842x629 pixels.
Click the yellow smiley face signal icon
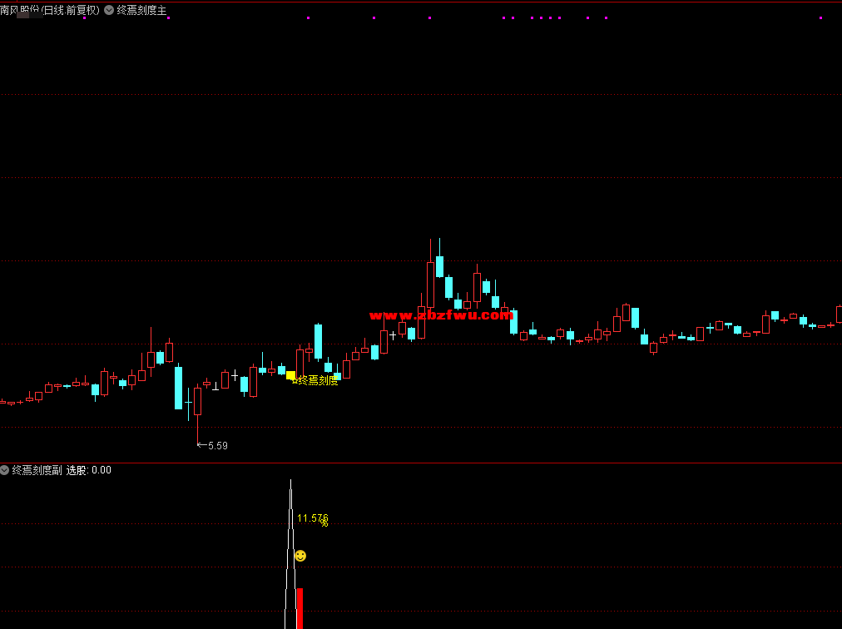click(x=300, y=556)
